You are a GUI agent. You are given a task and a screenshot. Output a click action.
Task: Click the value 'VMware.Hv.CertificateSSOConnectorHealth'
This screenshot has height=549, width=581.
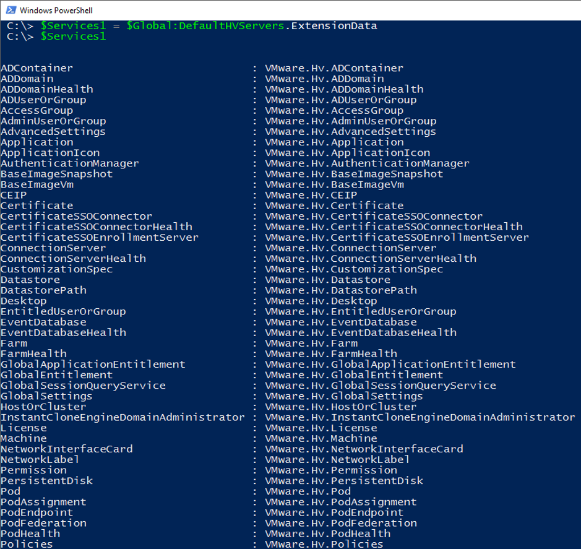pyautogui.click(x=394, y=227)
